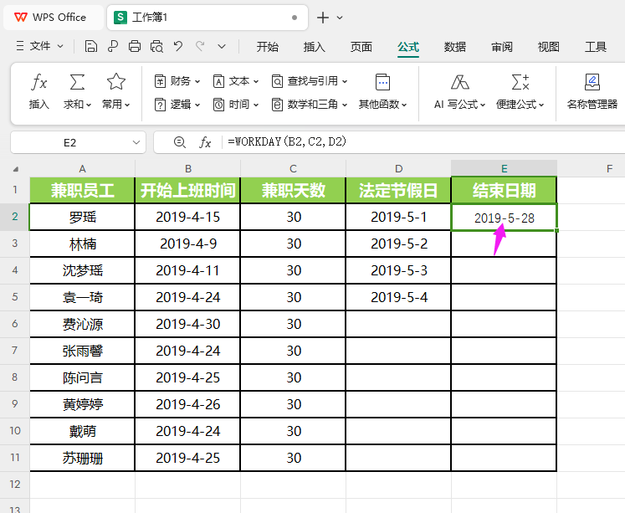Select cell containing 2019-4-30
This screenshot has width=625, height=513.
pos(187,324)
